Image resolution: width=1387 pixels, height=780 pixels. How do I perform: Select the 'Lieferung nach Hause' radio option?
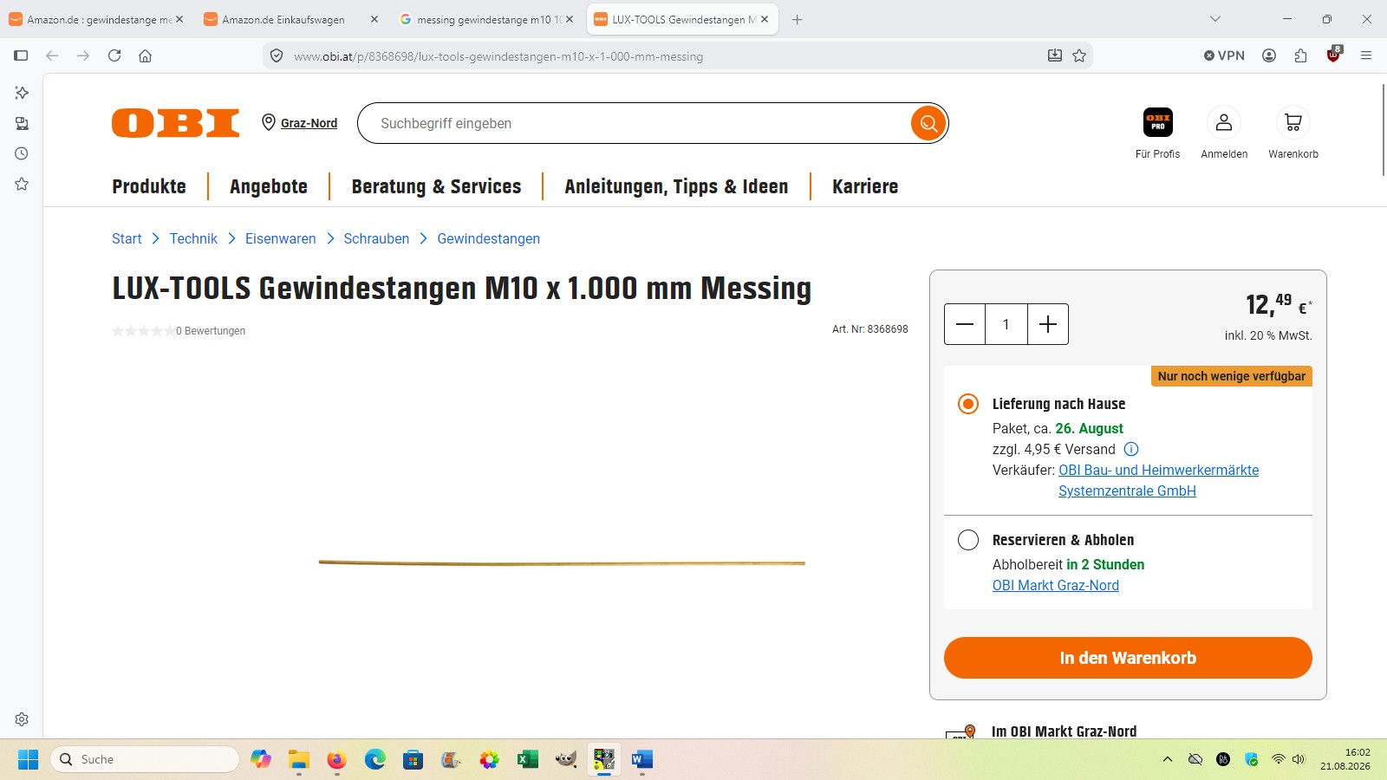click(x=968, y=404)
